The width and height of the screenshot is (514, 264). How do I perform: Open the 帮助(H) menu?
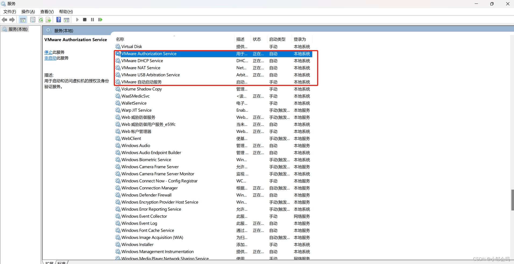pyautogui.click(x=66, y=12)
